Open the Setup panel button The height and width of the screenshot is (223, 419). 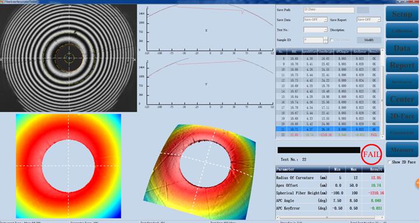[402, 15]
